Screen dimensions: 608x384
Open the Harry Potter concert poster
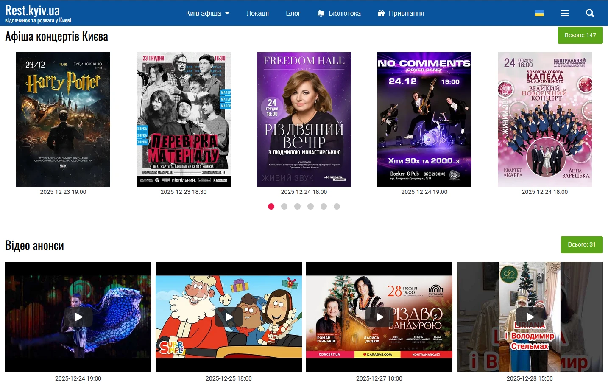[x=63, y=119]
